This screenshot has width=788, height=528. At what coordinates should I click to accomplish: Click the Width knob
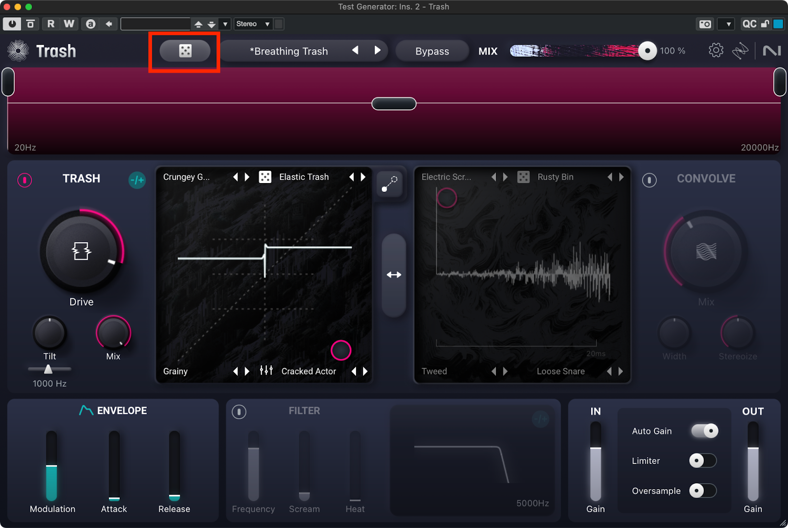pyautogui.click(x=674, y=333)
